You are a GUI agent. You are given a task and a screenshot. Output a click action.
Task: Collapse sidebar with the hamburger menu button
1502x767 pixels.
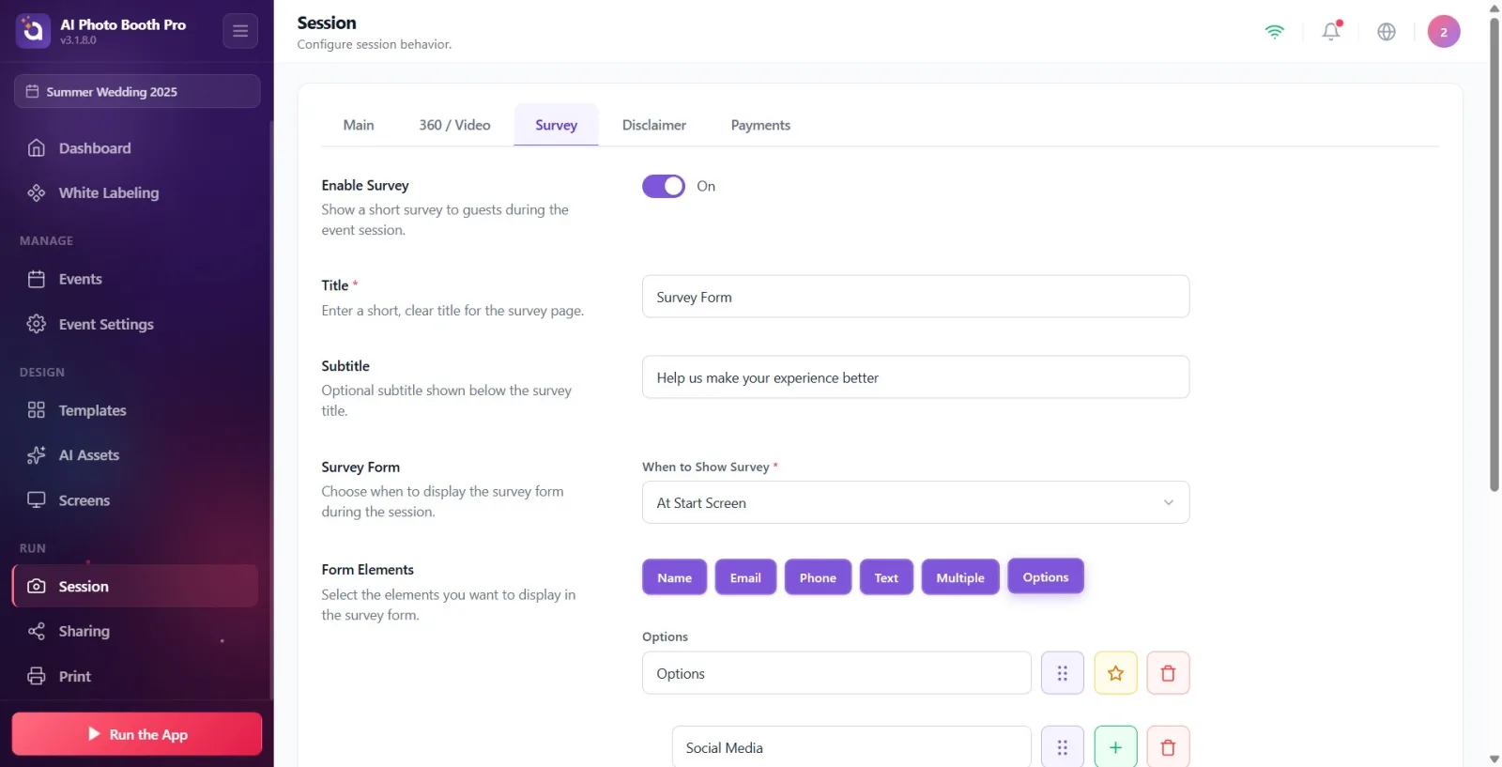pos(240,31)
